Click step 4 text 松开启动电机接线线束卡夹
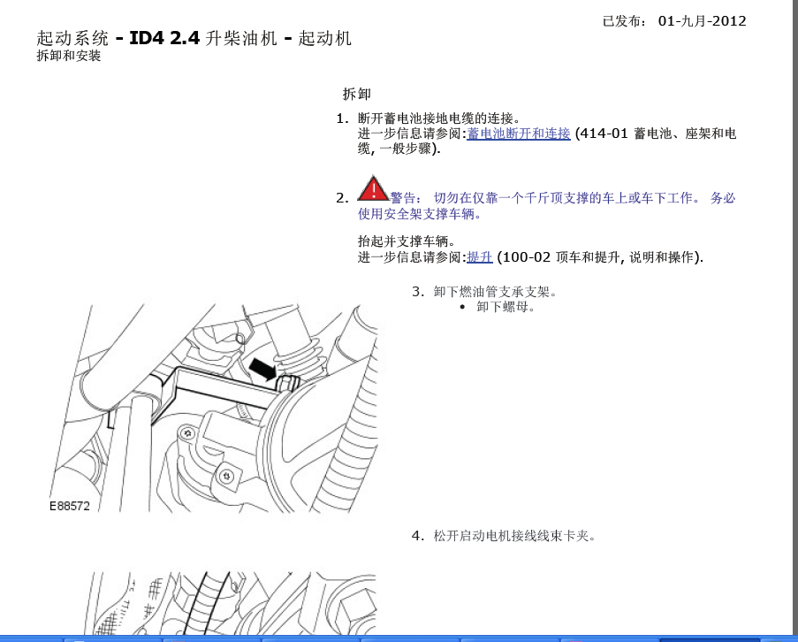 click(x=514, y=536)
